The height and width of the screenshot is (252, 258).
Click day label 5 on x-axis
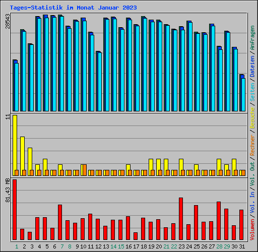pyautogui.click(x=47, y=246)
